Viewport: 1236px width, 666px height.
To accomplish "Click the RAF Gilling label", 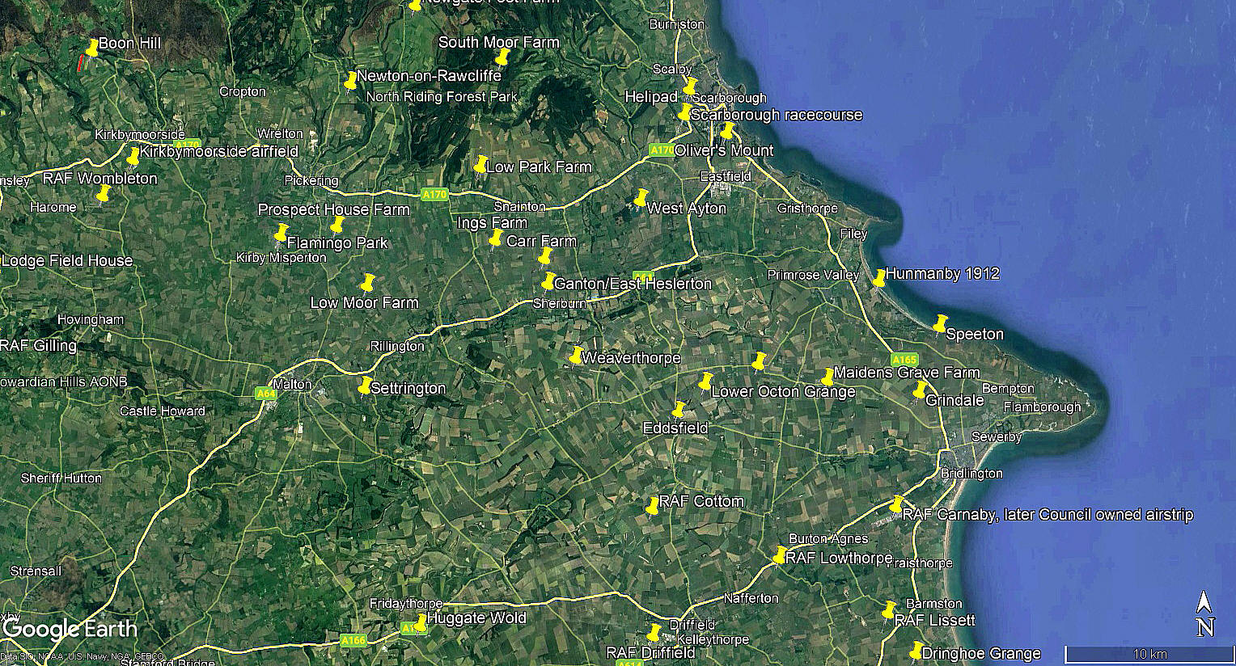I will click(38, 345).
